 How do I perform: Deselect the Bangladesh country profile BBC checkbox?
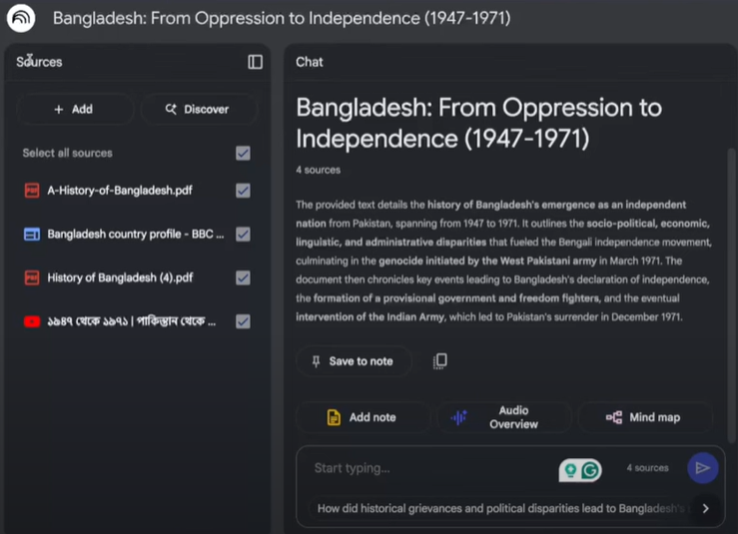tap(243, 235)
